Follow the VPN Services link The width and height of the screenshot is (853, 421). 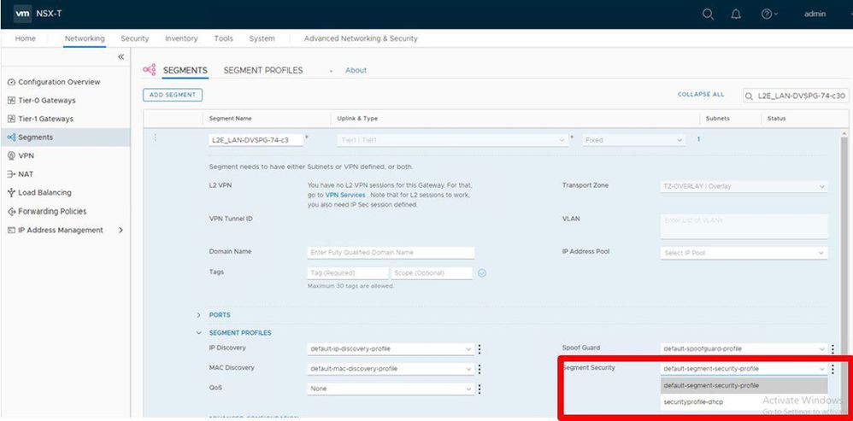point(345,195)
